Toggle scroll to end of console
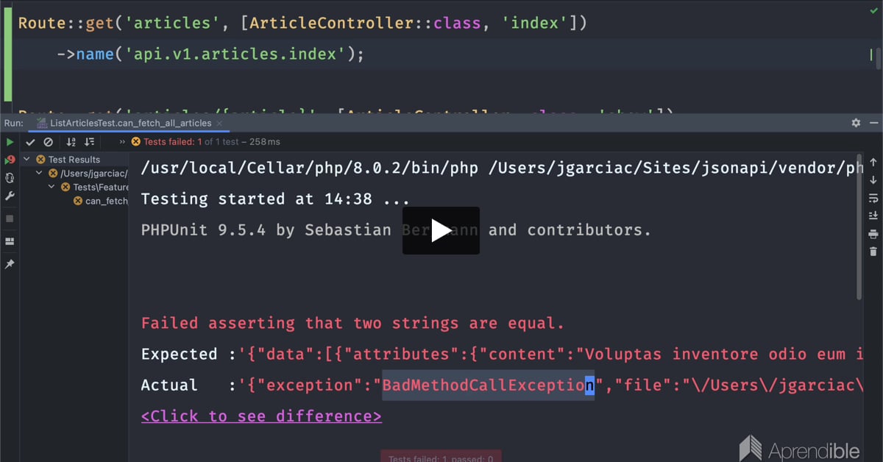This screenshot has width=883, height=462. 873,216
